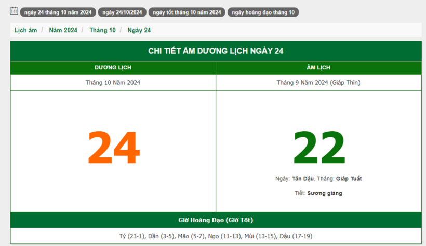Click the calendar icon beside the tags
Screen dimensions: 426x246
click(14, 11)
